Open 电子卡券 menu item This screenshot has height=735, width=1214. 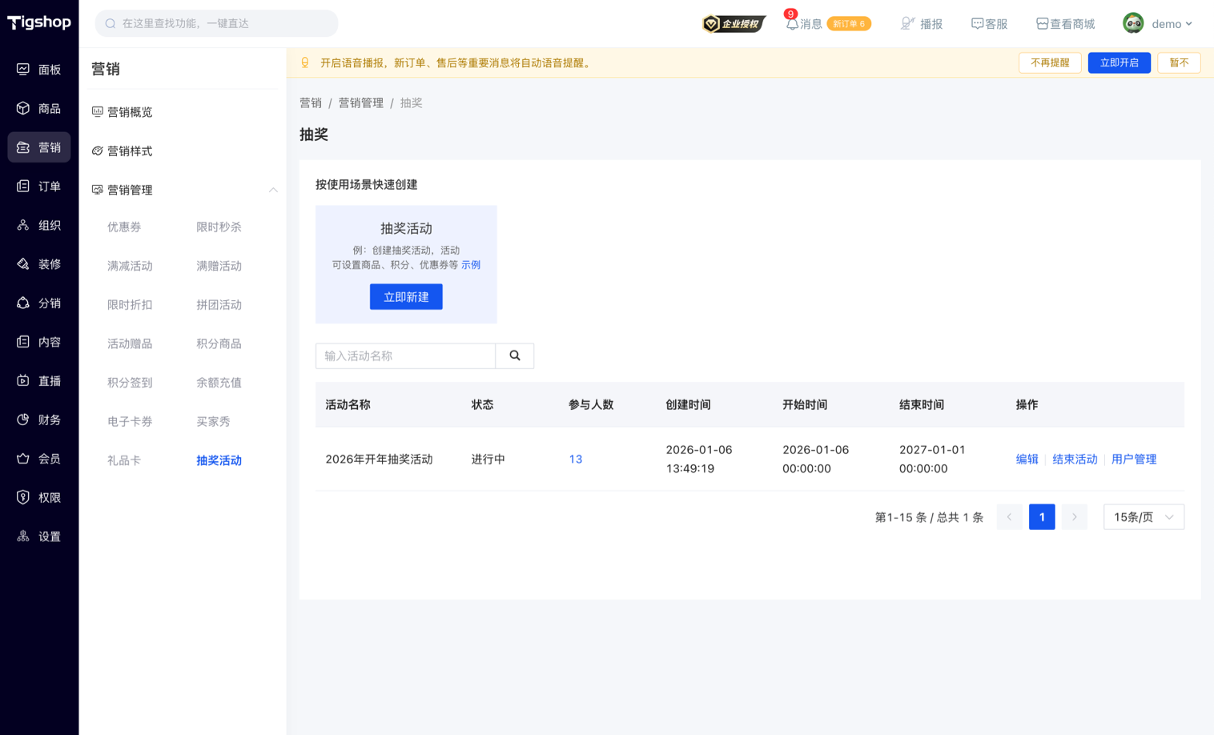pos(130,421)
